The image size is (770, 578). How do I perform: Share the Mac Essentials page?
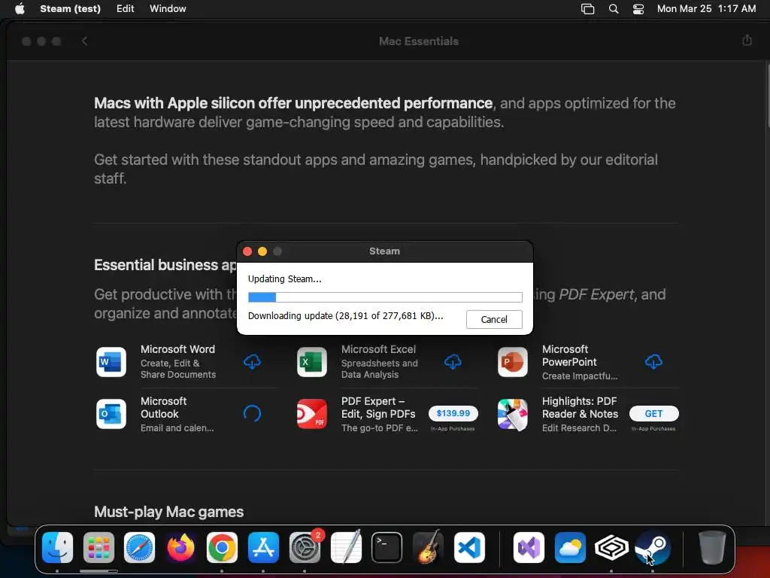tap(747, 41)
